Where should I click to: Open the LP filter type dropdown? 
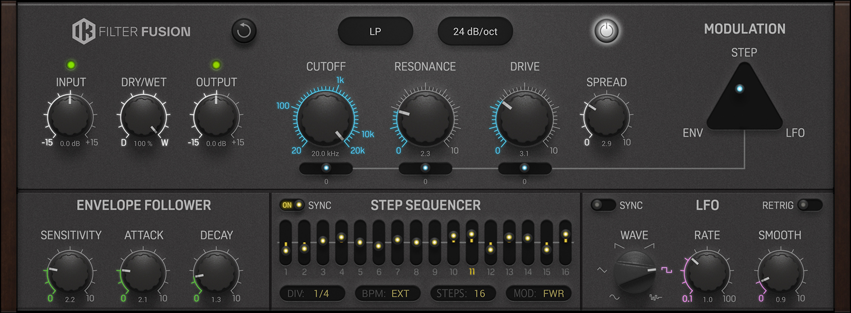pyautogui.click(x=375, y=31)
